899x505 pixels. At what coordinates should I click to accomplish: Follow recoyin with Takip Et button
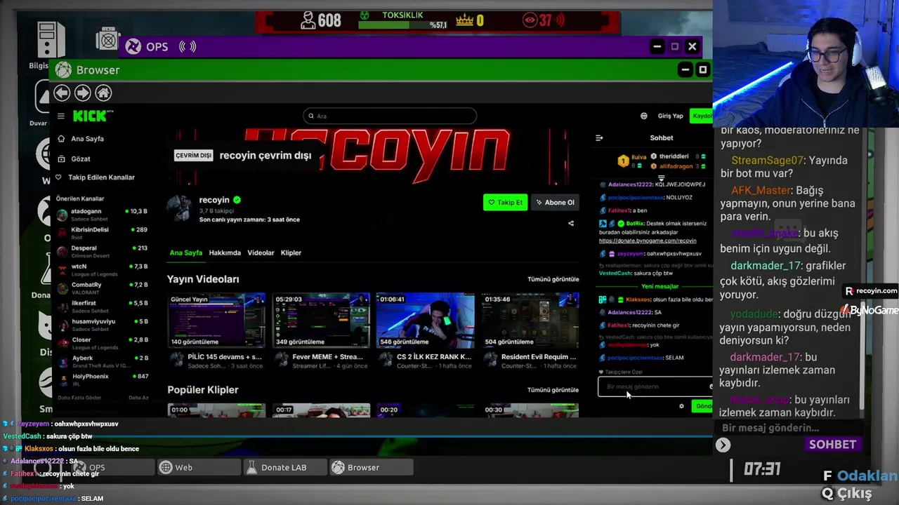coord(505,202)
